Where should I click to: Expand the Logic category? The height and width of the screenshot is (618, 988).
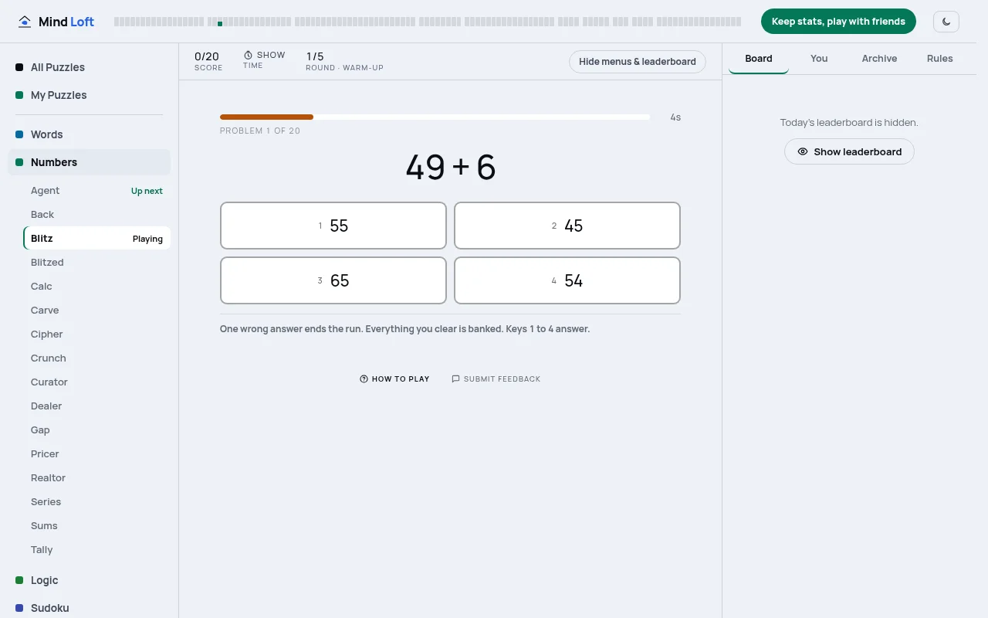click(x=89, y=580)
